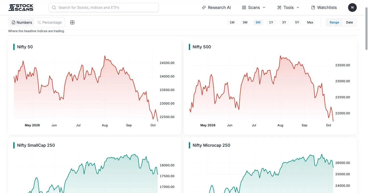The height and width of the screenshot is (193, 368).
Task: Click the Nifty SmallCap 250 title
Action: [36, 145]
